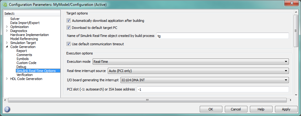Click the horizontal scrollbar left arrow

click(x=6, y=100)
